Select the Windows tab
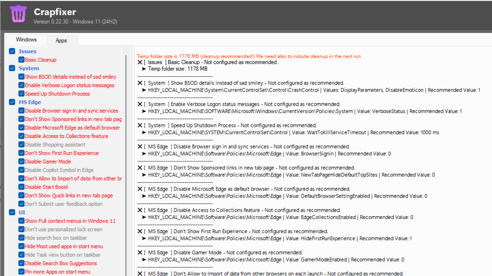The image size is (492, 276). click(26, 40)
